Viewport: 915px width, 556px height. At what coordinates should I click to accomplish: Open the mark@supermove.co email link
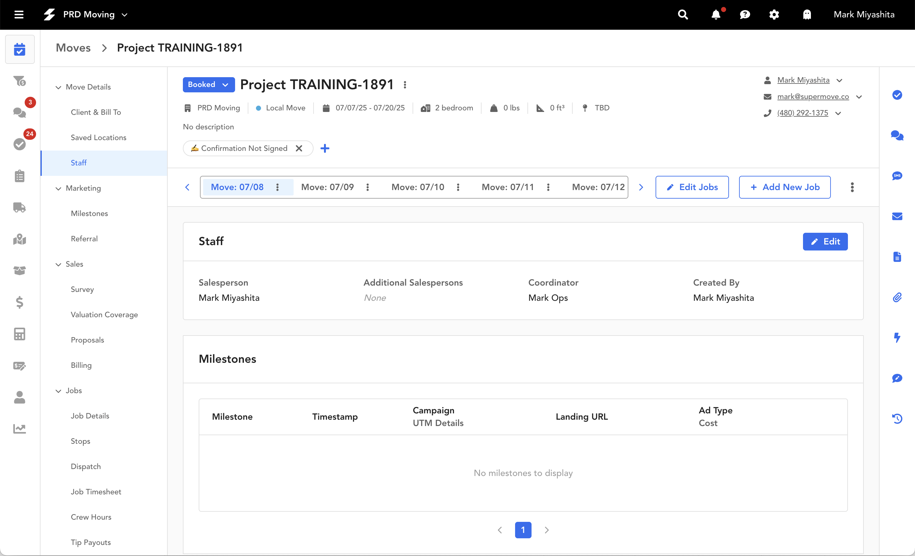813,96
